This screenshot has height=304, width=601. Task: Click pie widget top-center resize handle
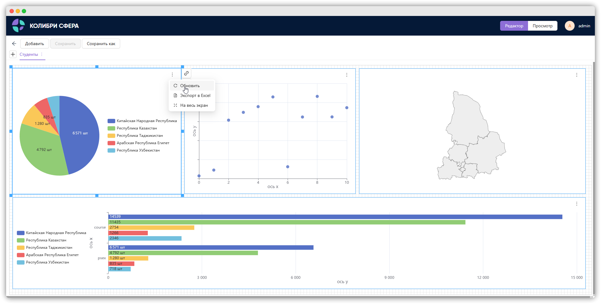(97, 67)
